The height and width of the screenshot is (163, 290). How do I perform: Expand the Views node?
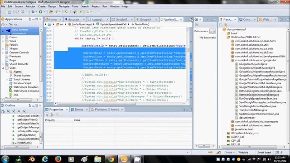click(x=3, y=41)
